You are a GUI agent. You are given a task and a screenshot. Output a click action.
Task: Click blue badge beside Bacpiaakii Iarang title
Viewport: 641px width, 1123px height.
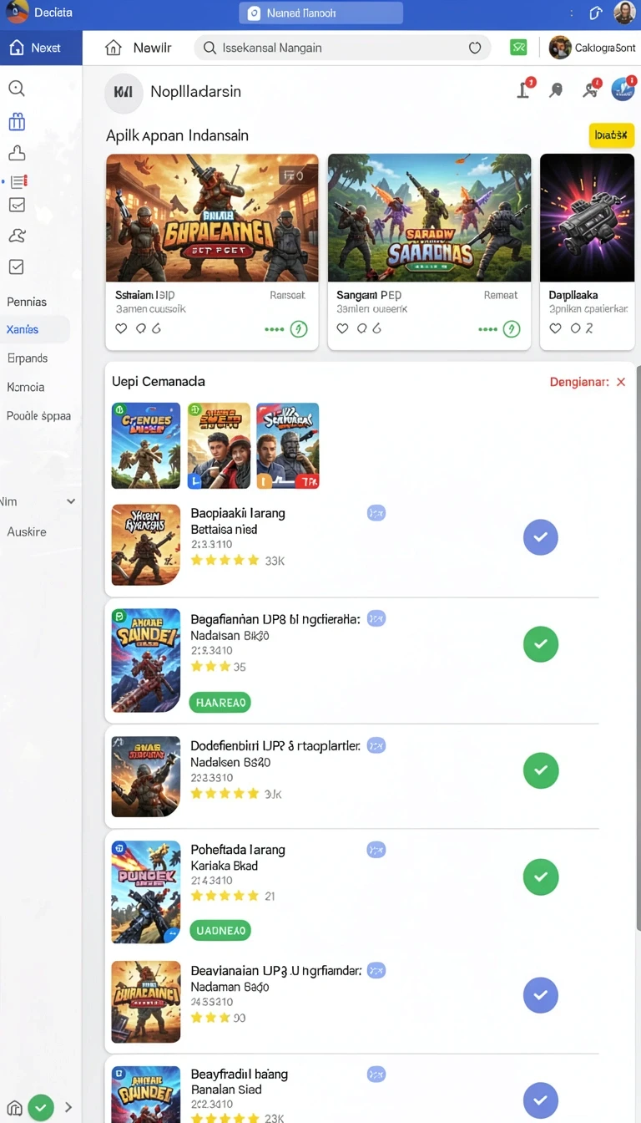tap(376, 513)
